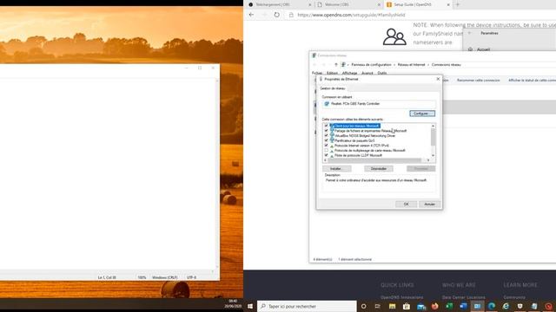Image resolution: width=556 pixels, height=312 pixels.
Task: Click the breadcrumb chevron after Réseau et Internet
Action: [428, 65]
